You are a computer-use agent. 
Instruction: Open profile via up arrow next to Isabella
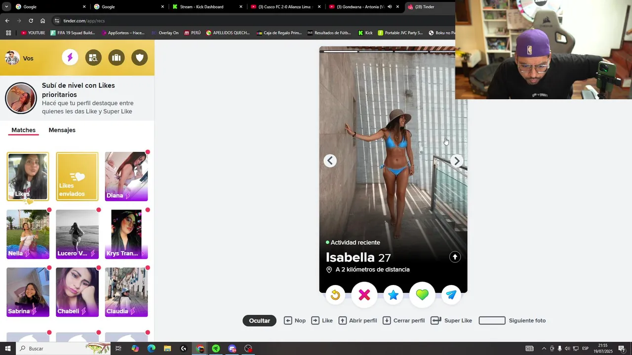[455, 257]
